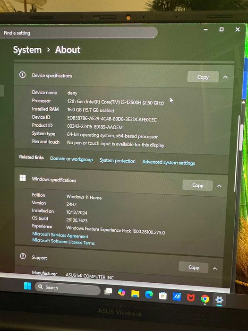This screenshot has width=248, height=331.
Task: Open System protection link
Action: click(118, 161)
